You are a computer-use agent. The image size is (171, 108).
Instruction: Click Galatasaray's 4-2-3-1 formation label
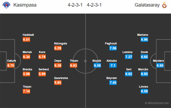94,5
